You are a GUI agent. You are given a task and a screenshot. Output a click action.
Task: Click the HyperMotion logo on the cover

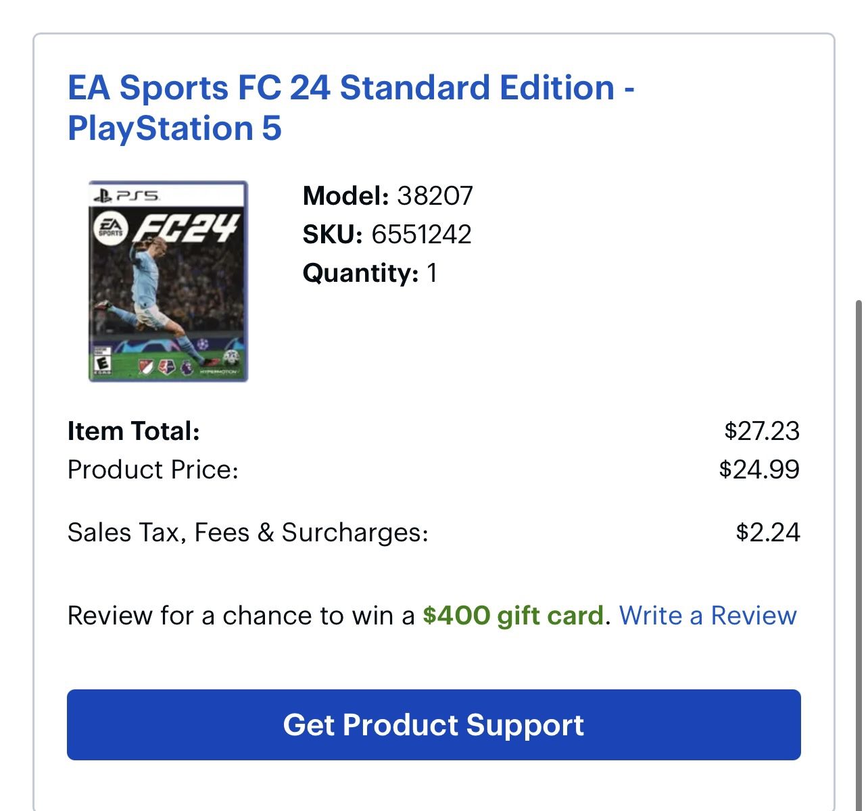[x=218, y=372]
